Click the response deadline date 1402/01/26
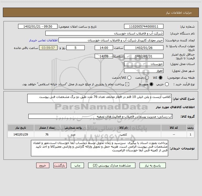Viewport: 202px width, 196px height. point(144,48)
